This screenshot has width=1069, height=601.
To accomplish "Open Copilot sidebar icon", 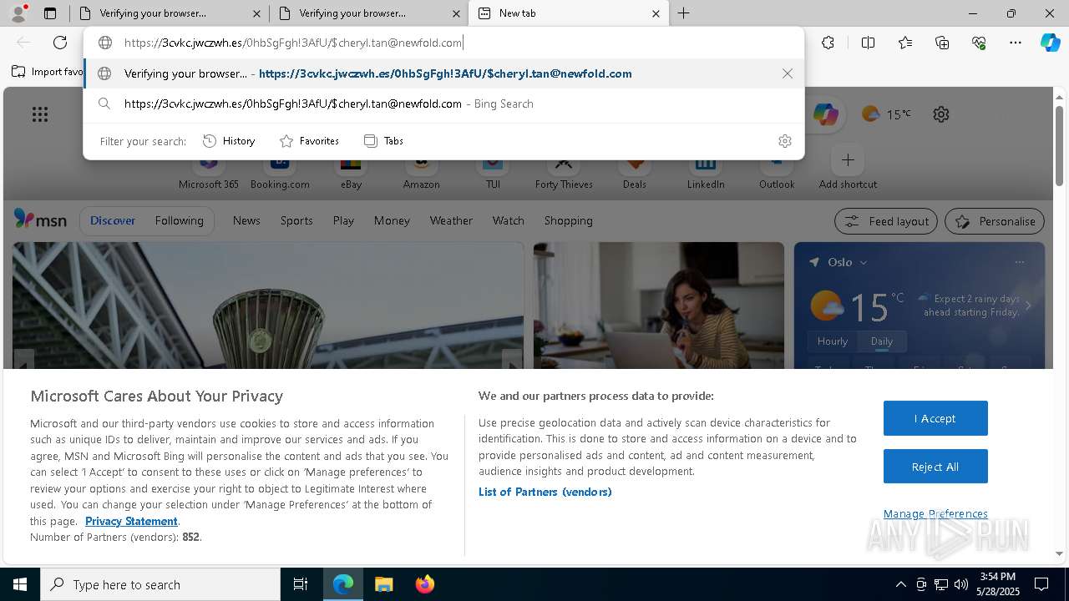I will [1051, 43].
